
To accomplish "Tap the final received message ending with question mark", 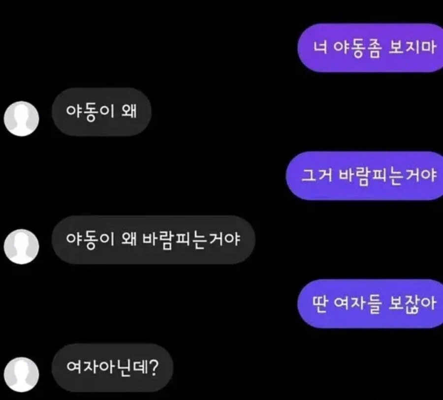I will [112, 368].
